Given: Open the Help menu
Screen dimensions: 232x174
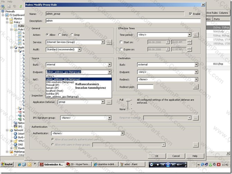Looking at the screenshot, I should (x=10, y=2).
